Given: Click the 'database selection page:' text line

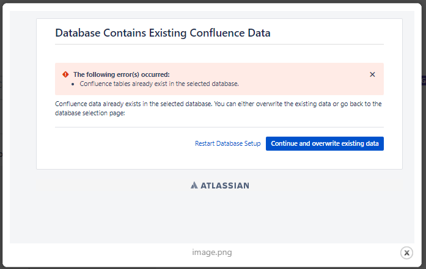Looking at the screenshot, I should click(89, 113).
